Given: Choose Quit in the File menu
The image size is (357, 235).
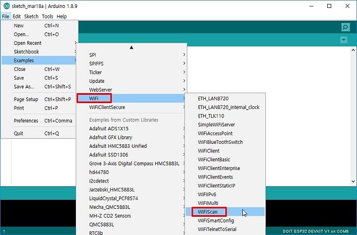Looking at the screenshot, I should tap(39, 133).
